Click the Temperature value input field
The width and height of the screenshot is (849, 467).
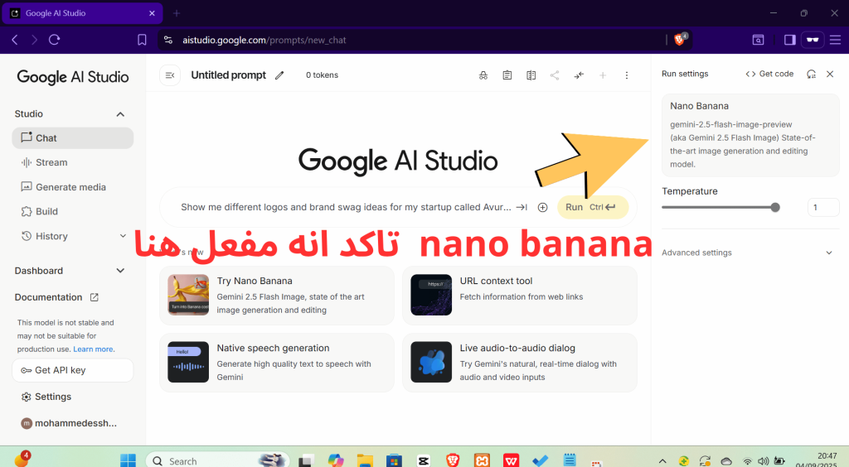click(x=823, y=208)
